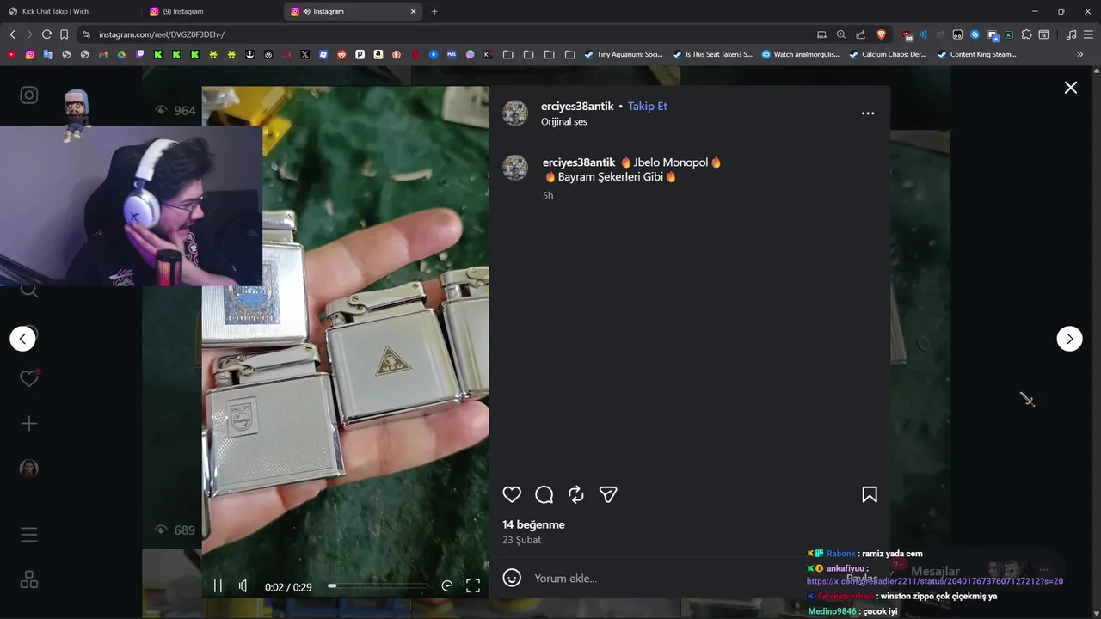This screenshot has width=1101, height=619.
Task: Click the browser share page icon
Action: pyautogui.click(x=860, y=34)
